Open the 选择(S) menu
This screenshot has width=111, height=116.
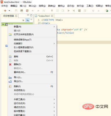[x=42, y=6]
